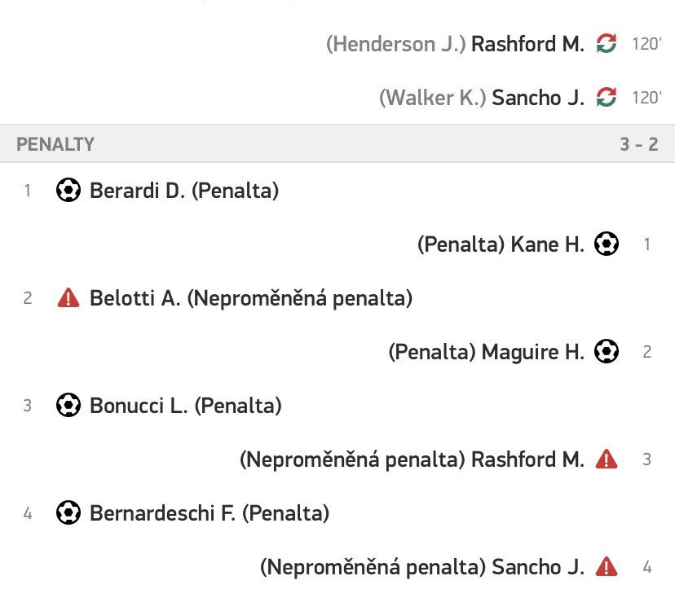675x598 pixels.
Task: Select the PENALTY section header
Action: point(337,144)
